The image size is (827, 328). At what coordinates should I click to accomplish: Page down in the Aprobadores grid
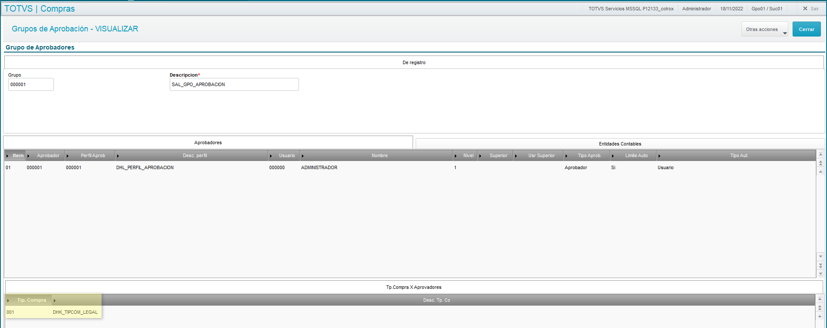pyautogui.click(x=821, y=265)
